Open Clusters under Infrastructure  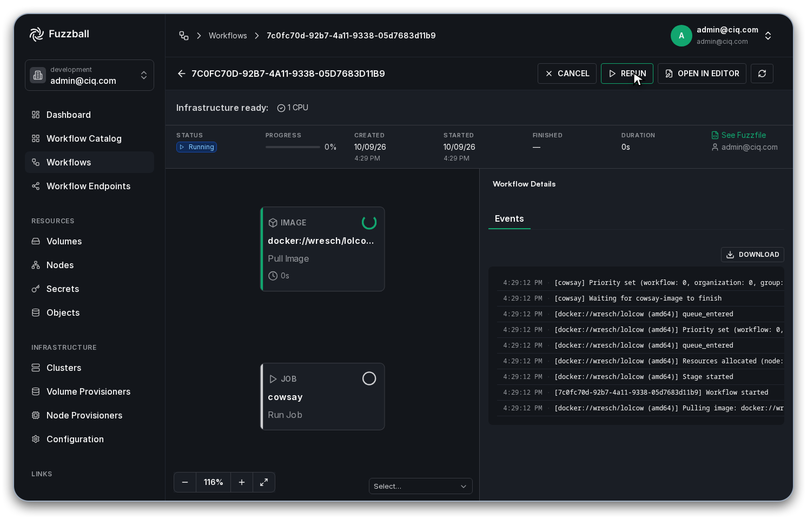point(89,368)
